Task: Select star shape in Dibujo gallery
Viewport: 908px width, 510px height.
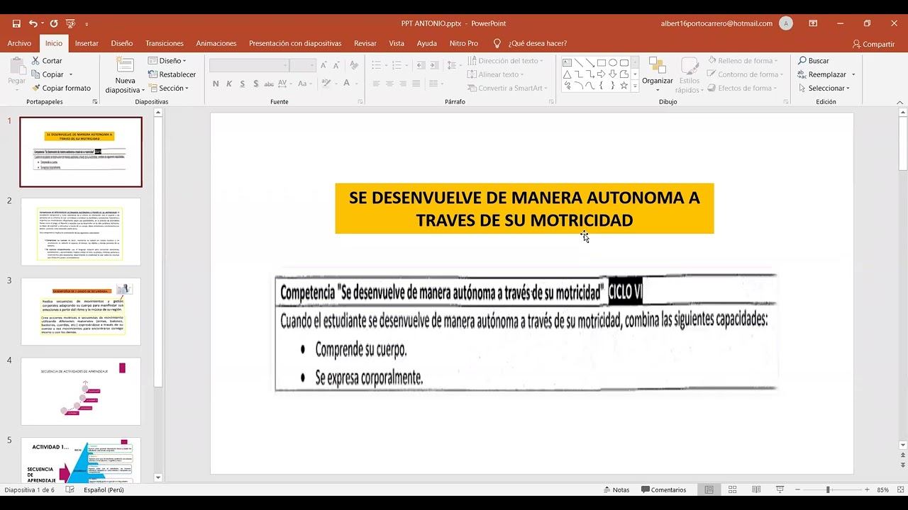Action: tap(624, 86)
